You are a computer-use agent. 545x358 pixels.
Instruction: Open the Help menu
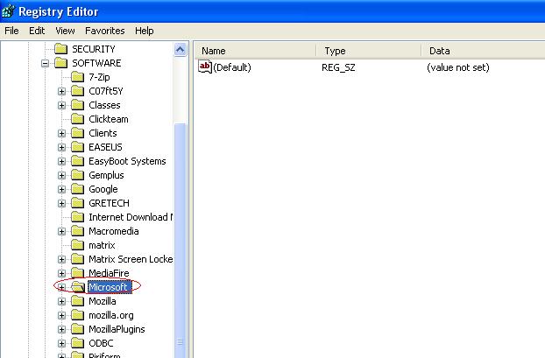pyautogui.click(x=145, y=31)
